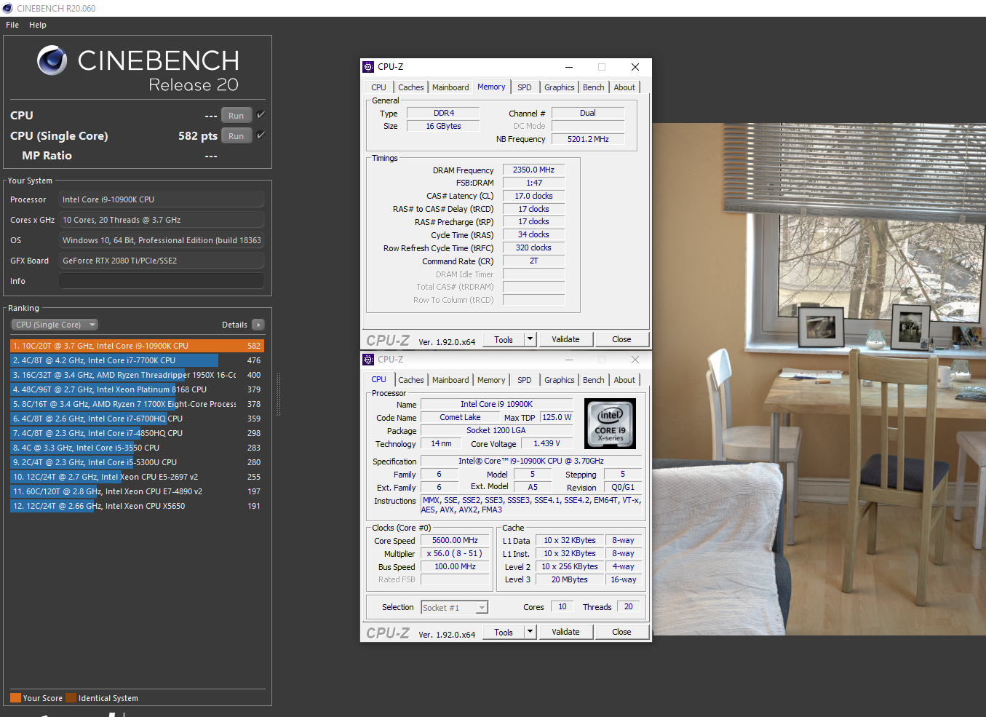The width and height of the screenshot is (986, 717).
Task: Switch to SPD tab in upper CPU-Z
Action: [525, 87]
